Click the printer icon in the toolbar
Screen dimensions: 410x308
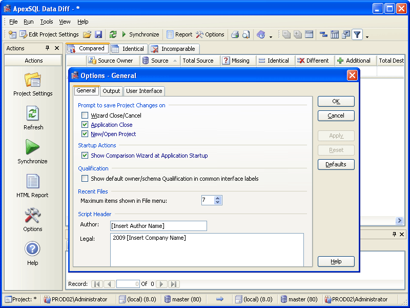tap(235, 34)
